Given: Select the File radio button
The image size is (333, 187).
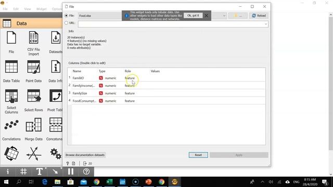Looking at the screenshot, I should [x=66, y=16].
